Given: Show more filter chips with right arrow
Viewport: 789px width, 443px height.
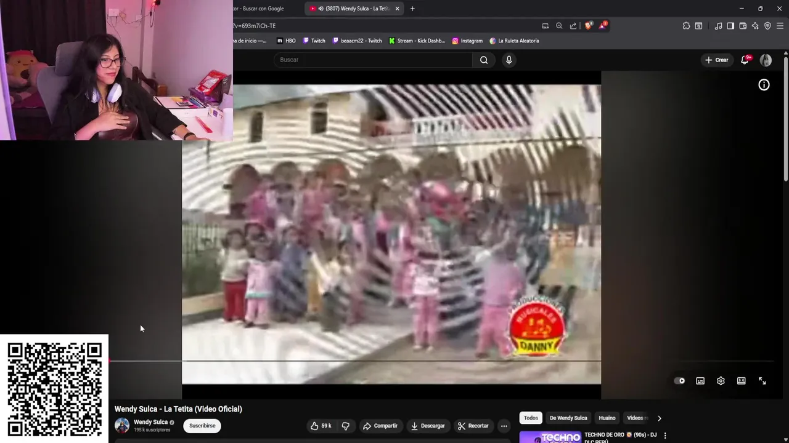Looking at the screenshot, I should click(x=659, y=418).
